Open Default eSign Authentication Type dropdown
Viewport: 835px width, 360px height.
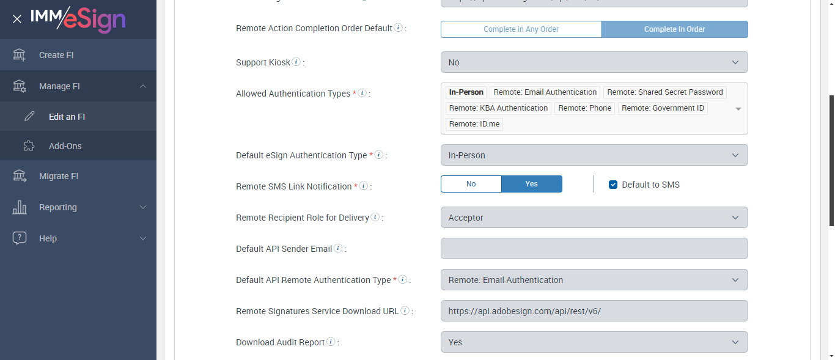594,155
